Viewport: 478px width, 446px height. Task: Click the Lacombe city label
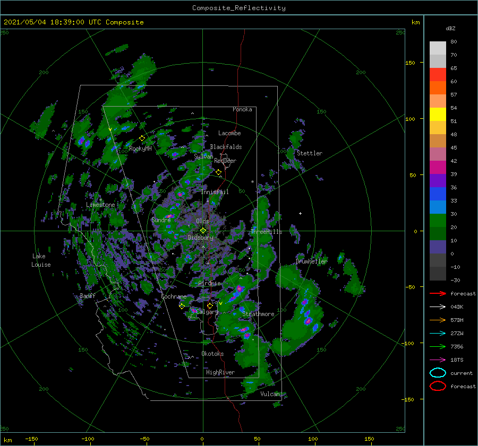[x=229, y=133]
